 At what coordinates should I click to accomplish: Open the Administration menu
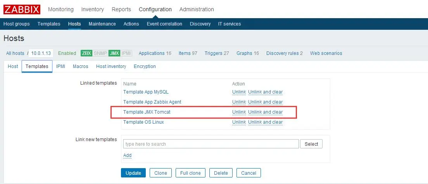[x=197, y=9]
